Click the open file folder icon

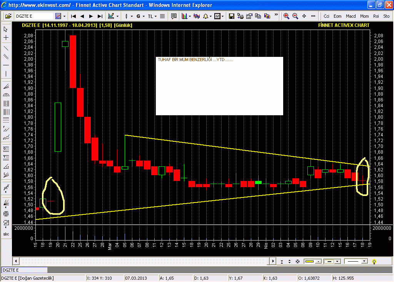[8, 16]
